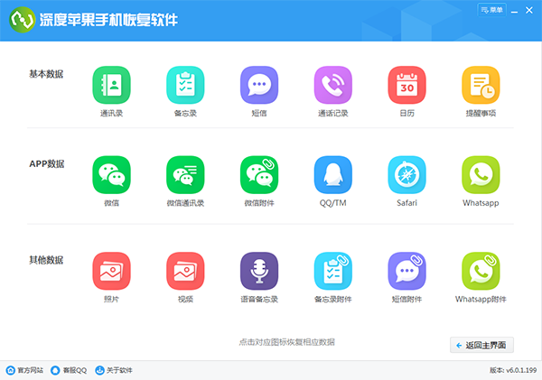
Task: Open 微信通讯录 WeChat contacts icon
Action: pyautogui.click(x=185, y=174)
